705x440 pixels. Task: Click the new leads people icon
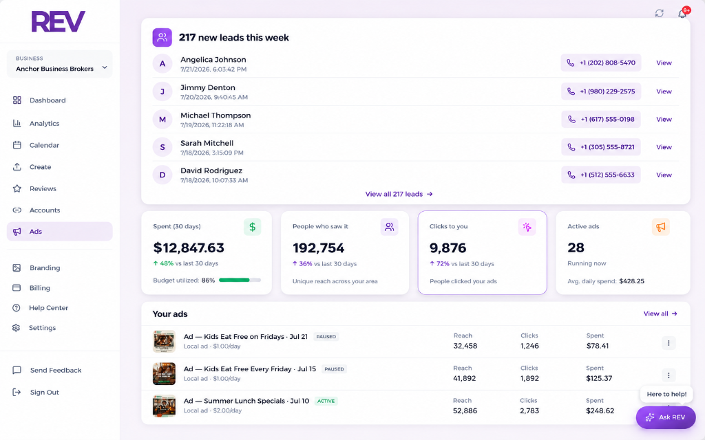[162, 38]
